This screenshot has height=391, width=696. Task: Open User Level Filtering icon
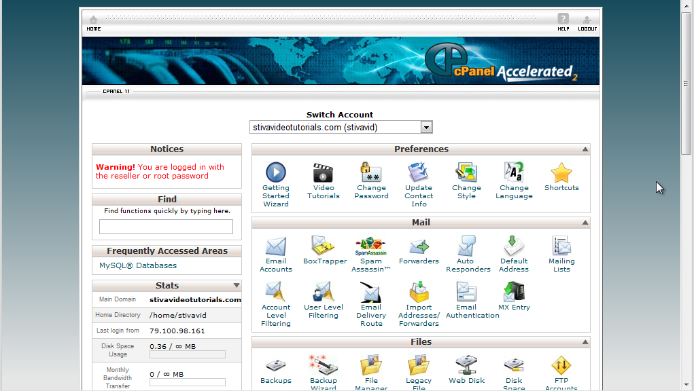tap(323, 291)
